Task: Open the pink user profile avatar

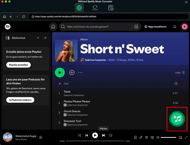Action: (x=185, y=27)
